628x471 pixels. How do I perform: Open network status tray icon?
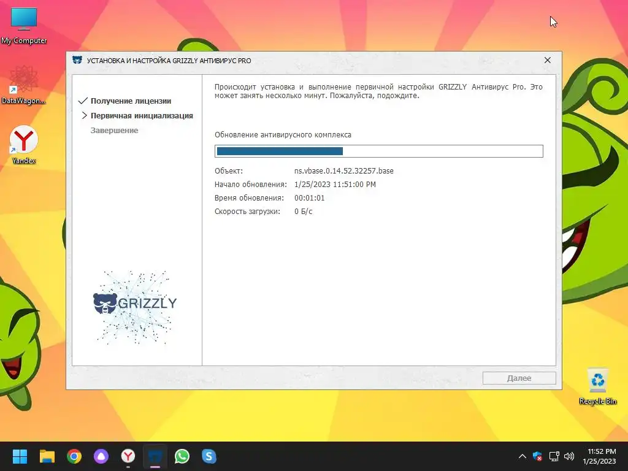tap(554, 456)
